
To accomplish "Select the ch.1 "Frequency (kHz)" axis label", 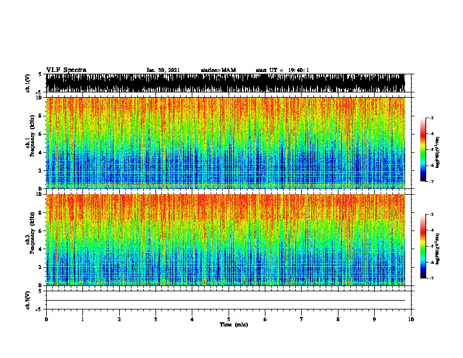I will (x=32, y=136).
